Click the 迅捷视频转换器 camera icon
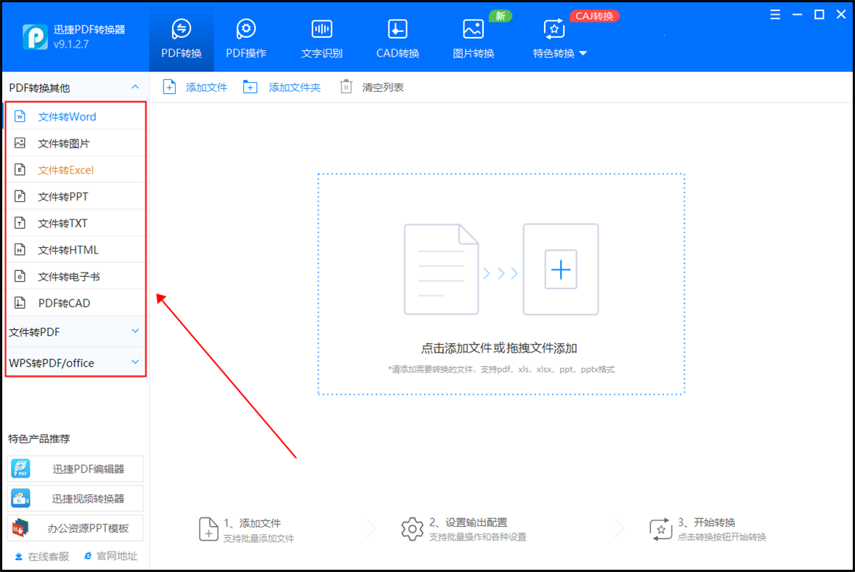 tap(21, 499)
